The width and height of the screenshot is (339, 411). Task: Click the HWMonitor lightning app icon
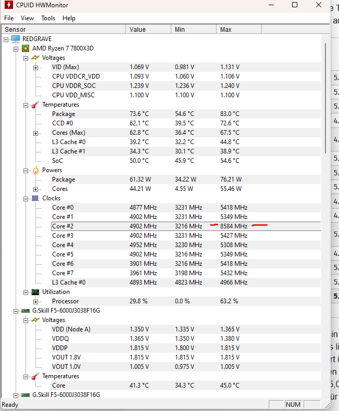(9, 5)
